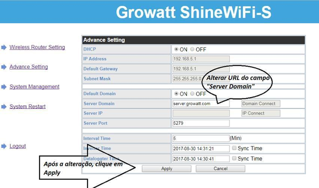319x188 pixels.
Task: Click the DHCP label
Action: point(89,49)
